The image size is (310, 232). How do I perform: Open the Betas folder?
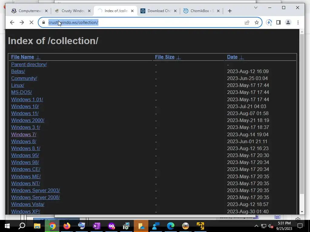click(18, 71)
